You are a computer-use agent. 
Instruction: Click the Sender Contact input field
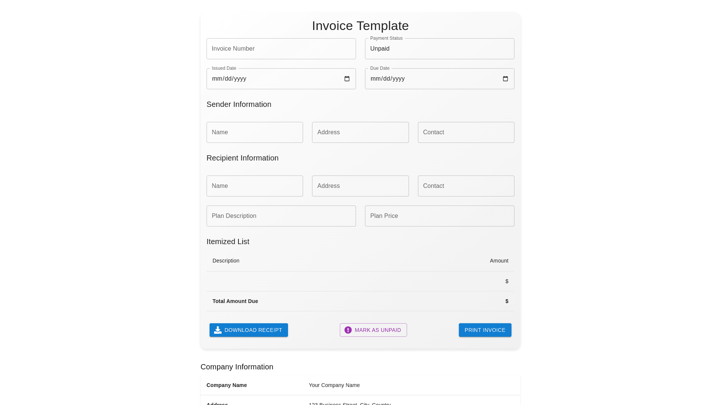click(x=466, y=132)
